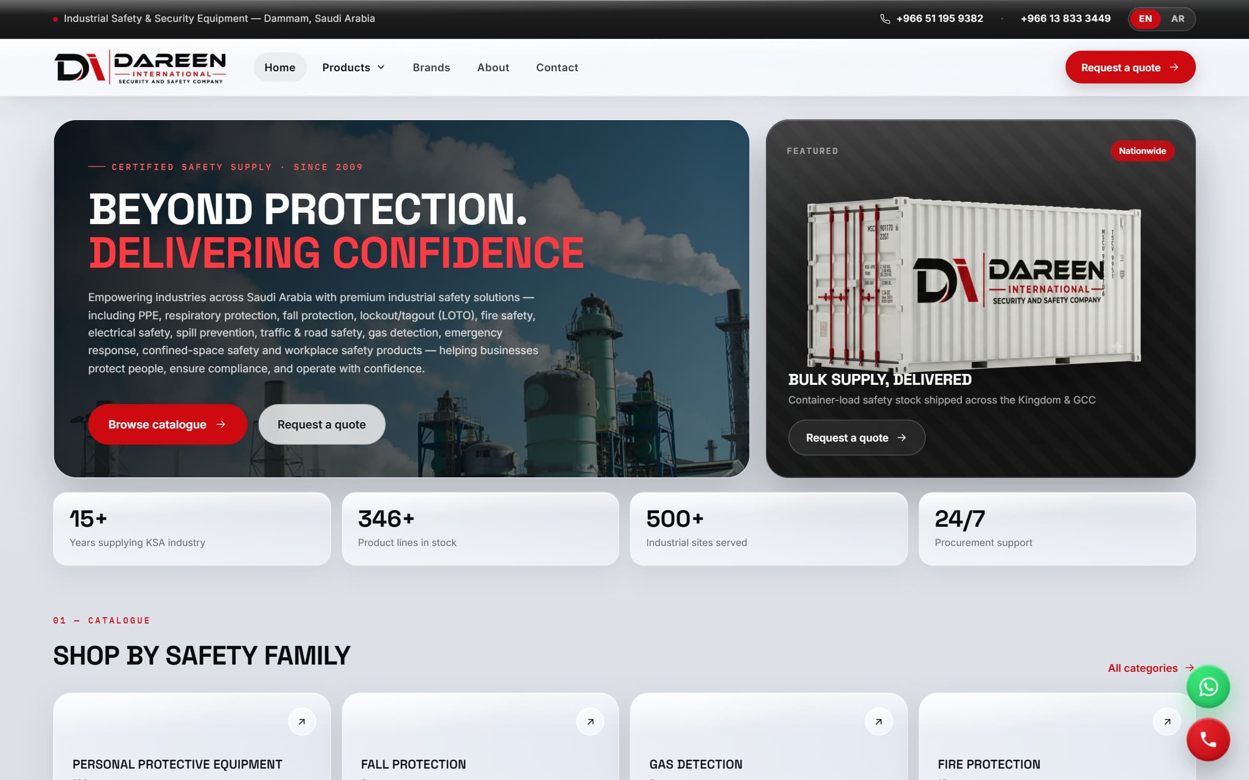1249x780 pixels.
Task: Click hero grey Request a quote button
Action: 322,424
